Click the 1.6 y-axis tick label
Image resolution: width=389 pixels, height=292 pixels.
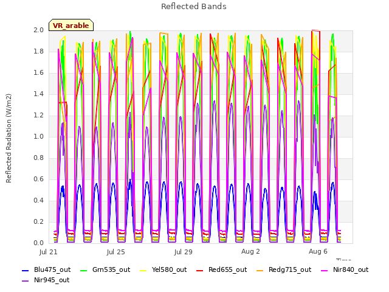click(38, 73)
